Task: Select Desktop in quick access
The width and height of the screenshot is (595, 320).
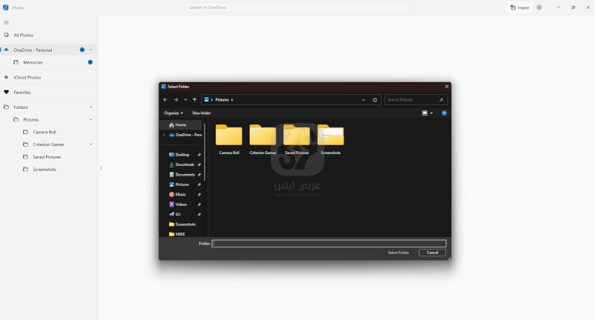Action: point(182,155)
